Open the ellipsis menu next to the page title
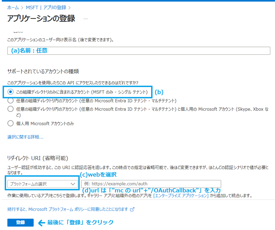Viewport: 275px width, 230px height. [x=85, y=19]
